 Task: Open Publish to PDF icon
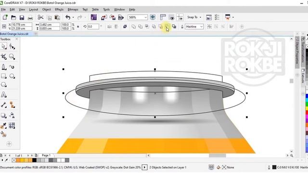[121, 17]
